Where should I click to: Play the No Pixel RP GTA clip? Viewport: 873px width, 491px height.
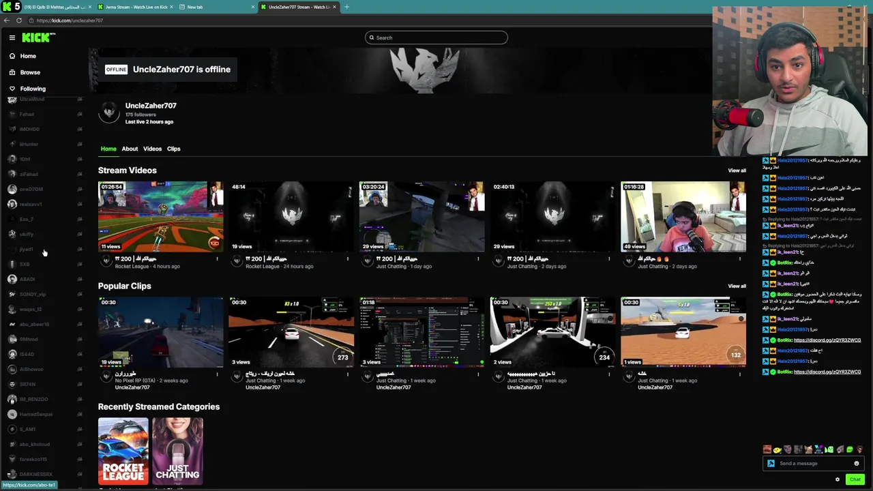pos(160,332)
